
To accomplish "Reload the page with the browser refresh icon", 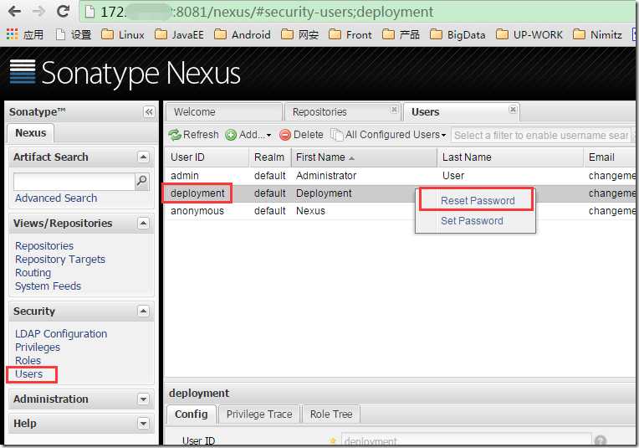I will point(63,12).
